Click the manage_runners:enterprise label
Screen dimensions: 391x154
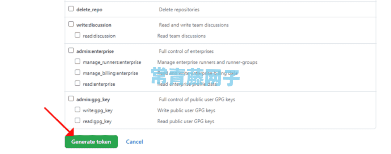click(112, 62)
